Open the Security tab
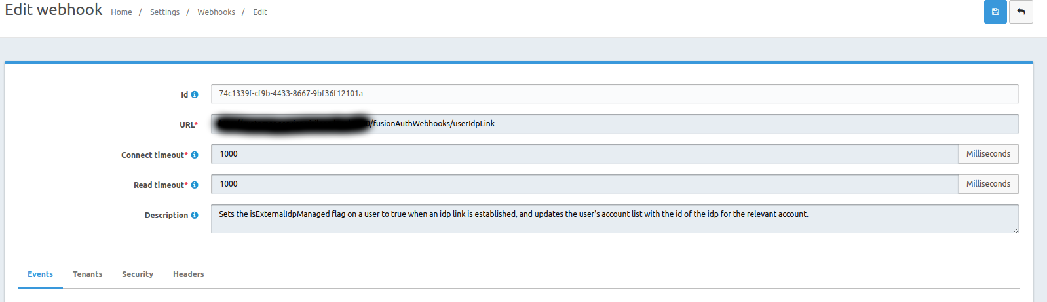 pyautogui.click(x=138, y=274)
